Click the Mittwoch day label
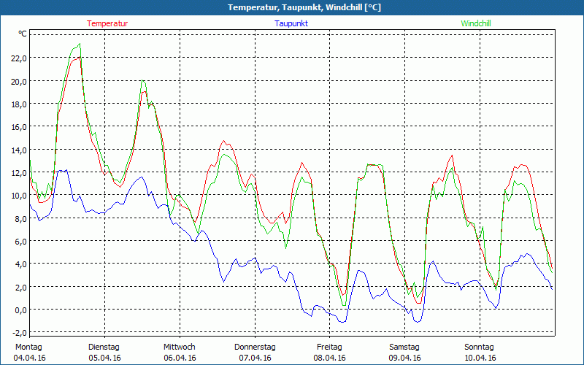 (x=180, y=347)
